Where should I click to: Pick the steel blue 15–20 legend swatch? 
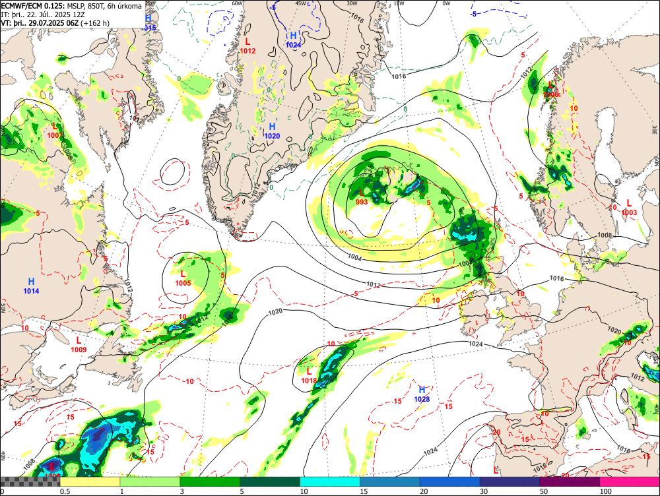390,482
